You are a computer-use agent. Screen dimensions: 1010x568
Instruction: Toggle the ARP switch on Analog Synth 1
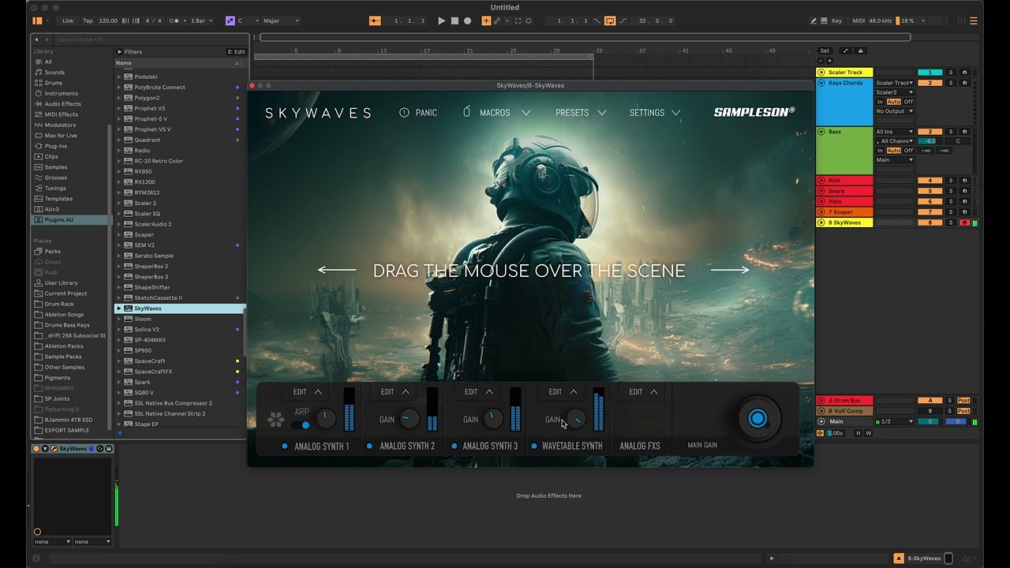pyautogui.click(x=301, y=425)
